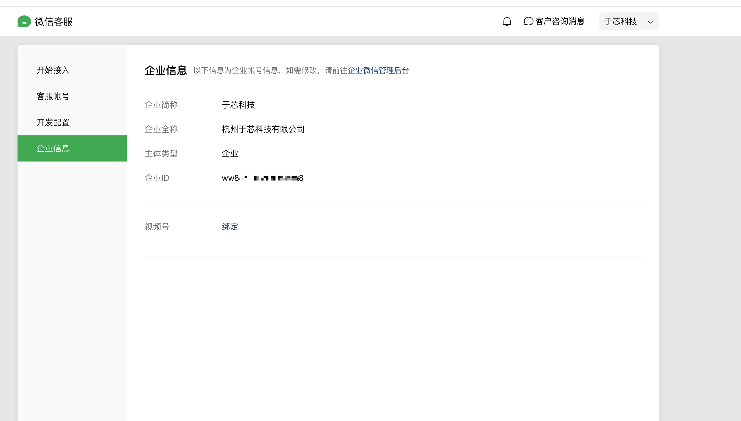
Task: Open the notification bell
Action: click(x=507, y=21)
